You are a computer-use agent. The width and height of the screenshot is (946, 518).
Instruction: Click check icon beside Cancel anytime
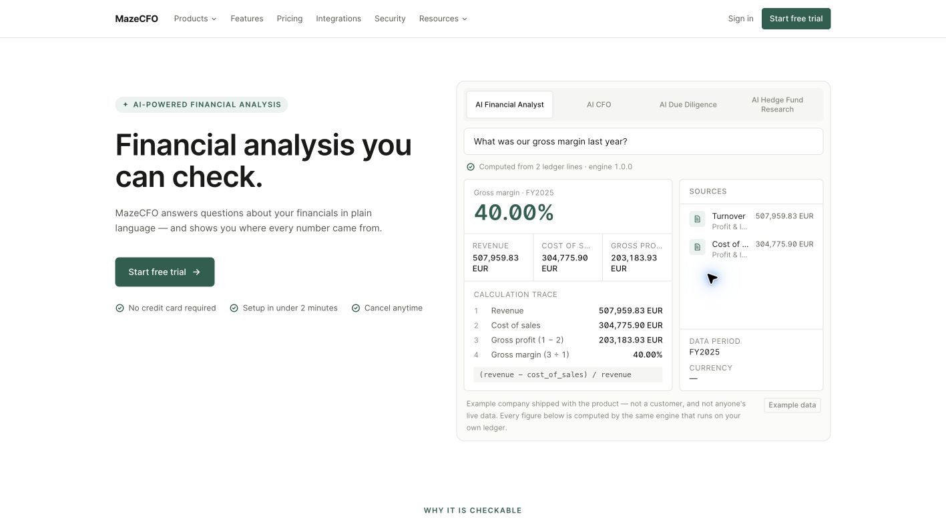tap(356, 308)
